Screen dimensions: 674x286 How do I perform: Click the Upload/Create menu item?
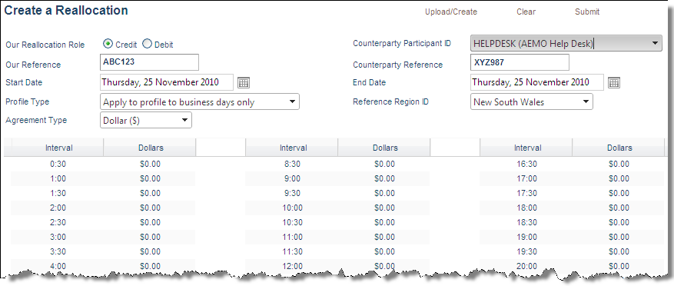451,12
